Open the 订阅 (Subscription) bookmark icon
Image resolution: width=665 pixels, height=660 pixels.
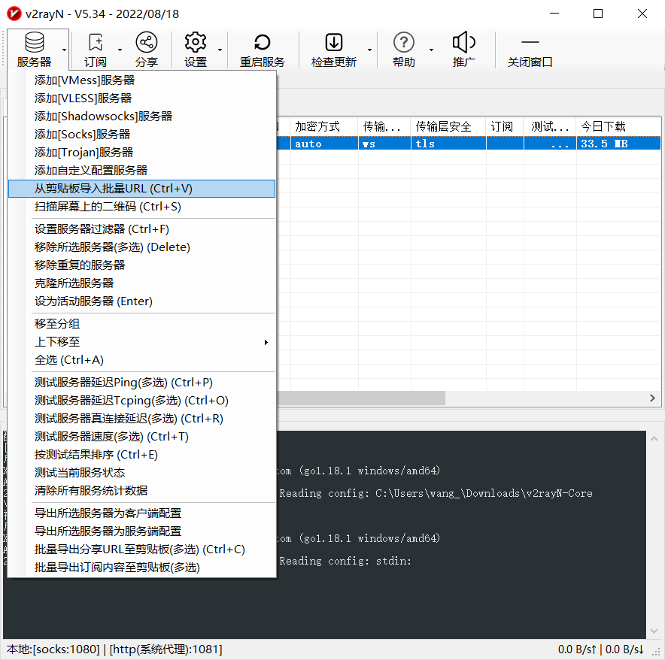point(96,43)
